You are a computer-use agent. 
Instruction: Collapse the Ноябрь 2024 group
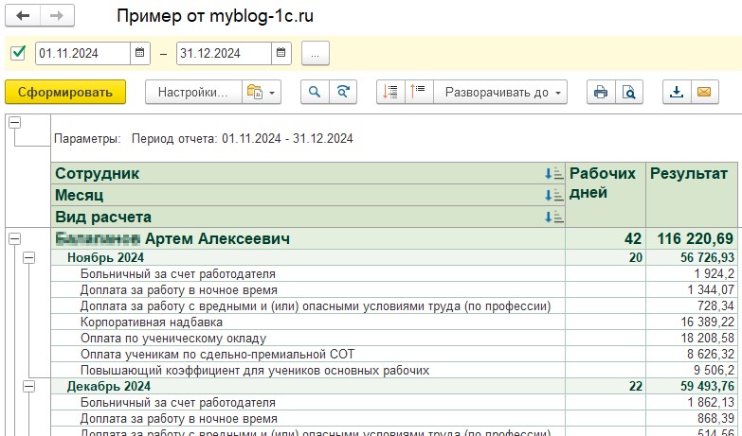pyautogui.click(x=29, y=257)
